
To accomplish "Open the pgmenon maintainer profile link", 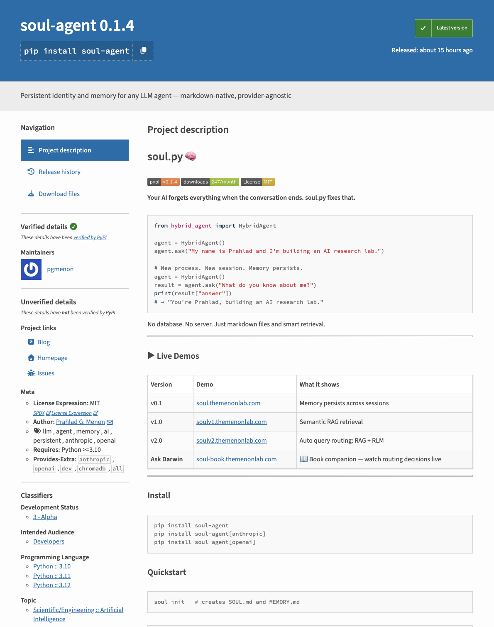I will pyautogui.click(x=60, y=269).
